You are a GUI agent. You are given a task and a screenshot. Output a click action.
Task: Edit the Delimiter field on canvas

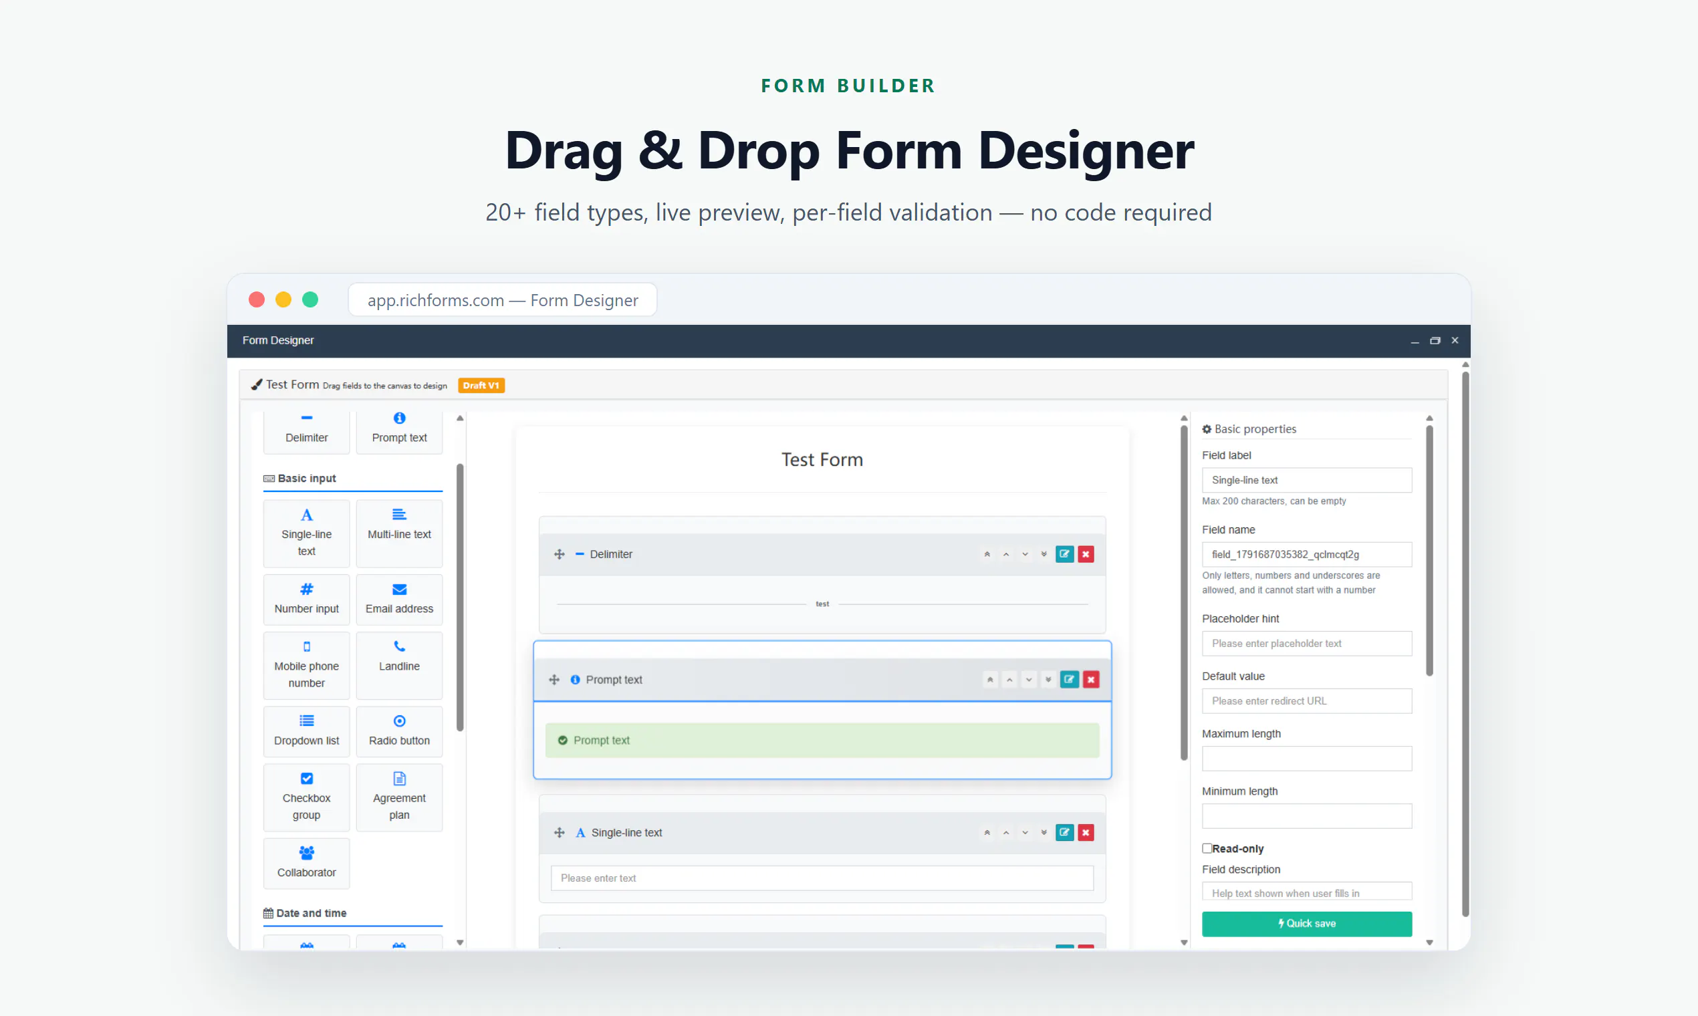coord(1064,554)
